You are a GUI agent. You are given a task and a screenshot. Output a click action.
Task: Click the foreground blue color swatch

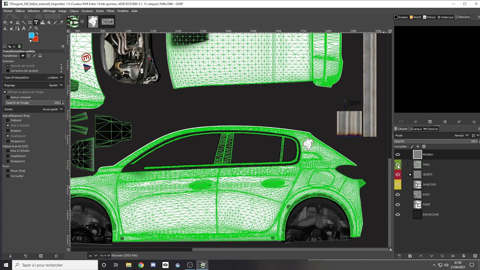coord(31,35)
